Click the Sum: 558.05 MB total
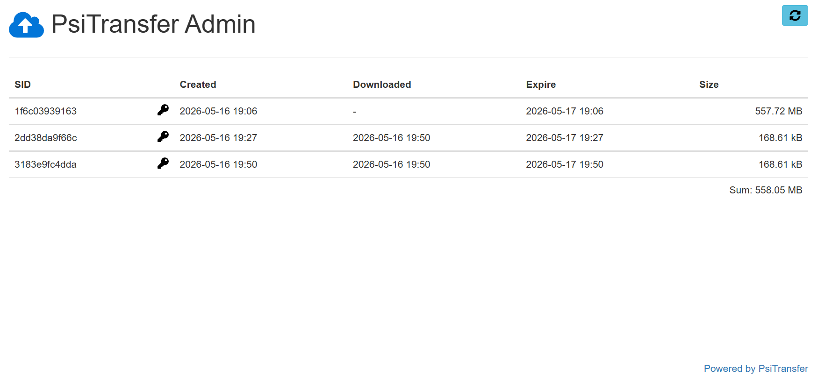The image size is (832, 377). [x=766, y=190]
